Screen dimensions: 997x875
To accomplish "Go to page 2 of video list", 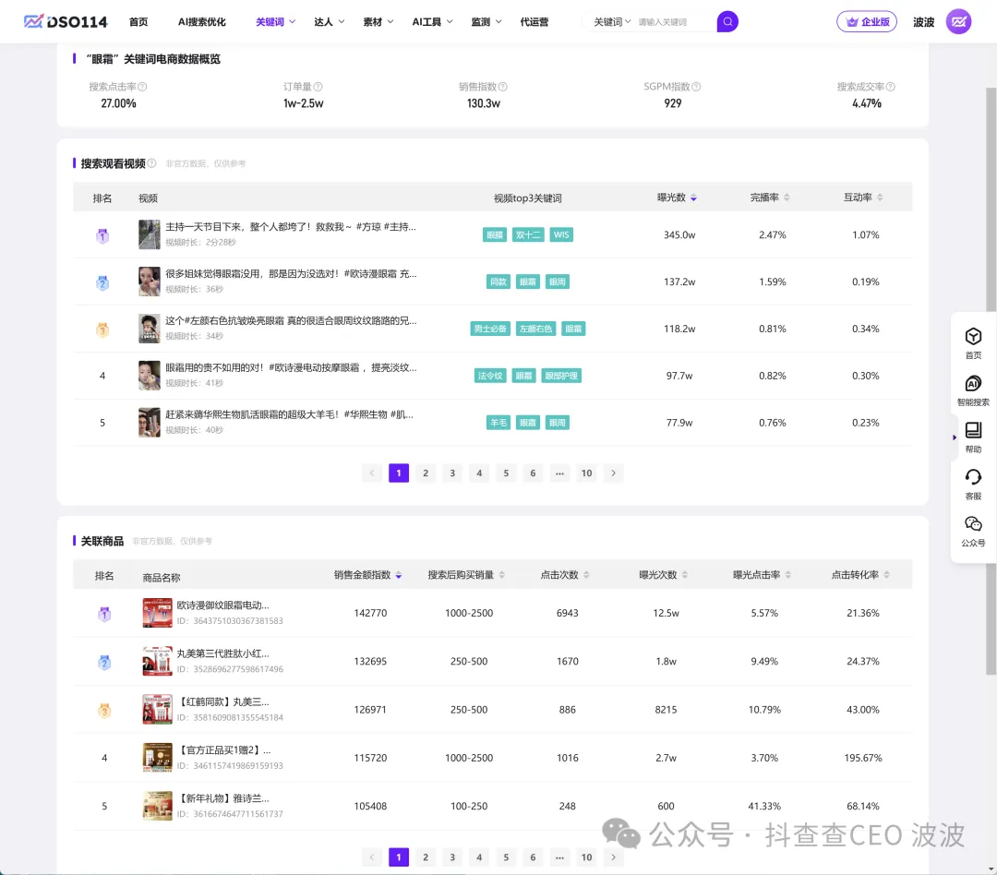I will click(426, 473).
